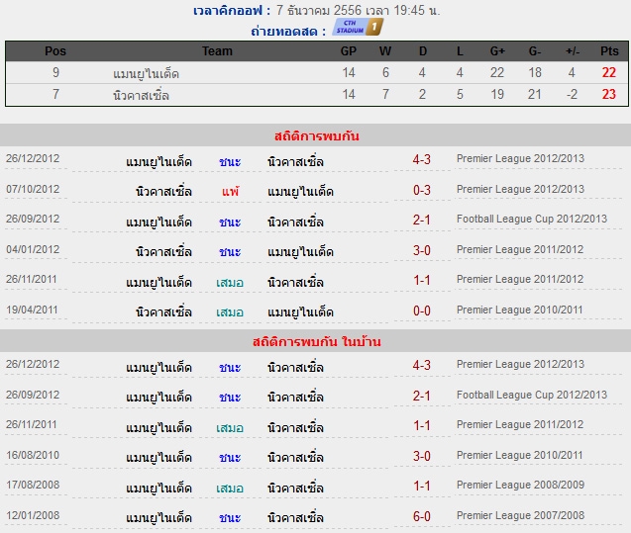Viewport: 631px width, 533px height.
Task: Click the CTH Stadium 1 channel logo
Action: pyautogui.click(x=358, y=27)
